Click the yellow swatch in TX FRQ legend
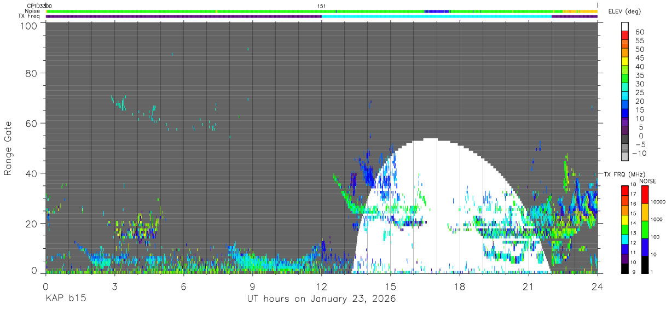This screenshot has width=672, height=310. [624, 219]
